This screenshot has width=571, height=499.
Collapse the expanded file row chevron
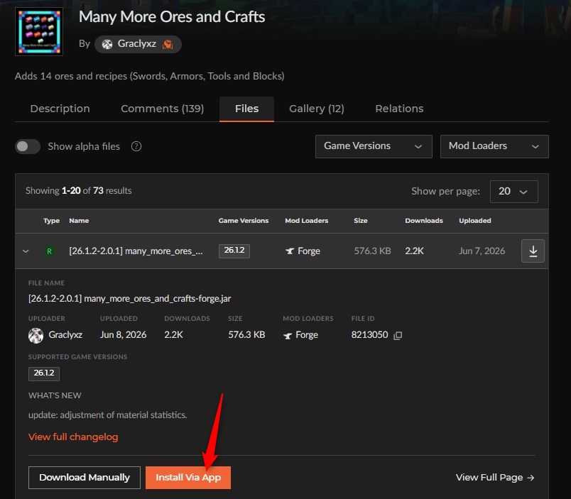(x=26, y=251)
